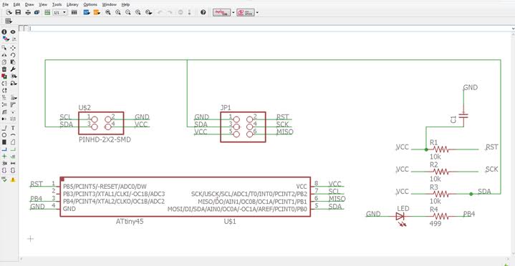Select the Line drawing tool
The width and height of the screenshot is (515, 266).
pos(4,128)
